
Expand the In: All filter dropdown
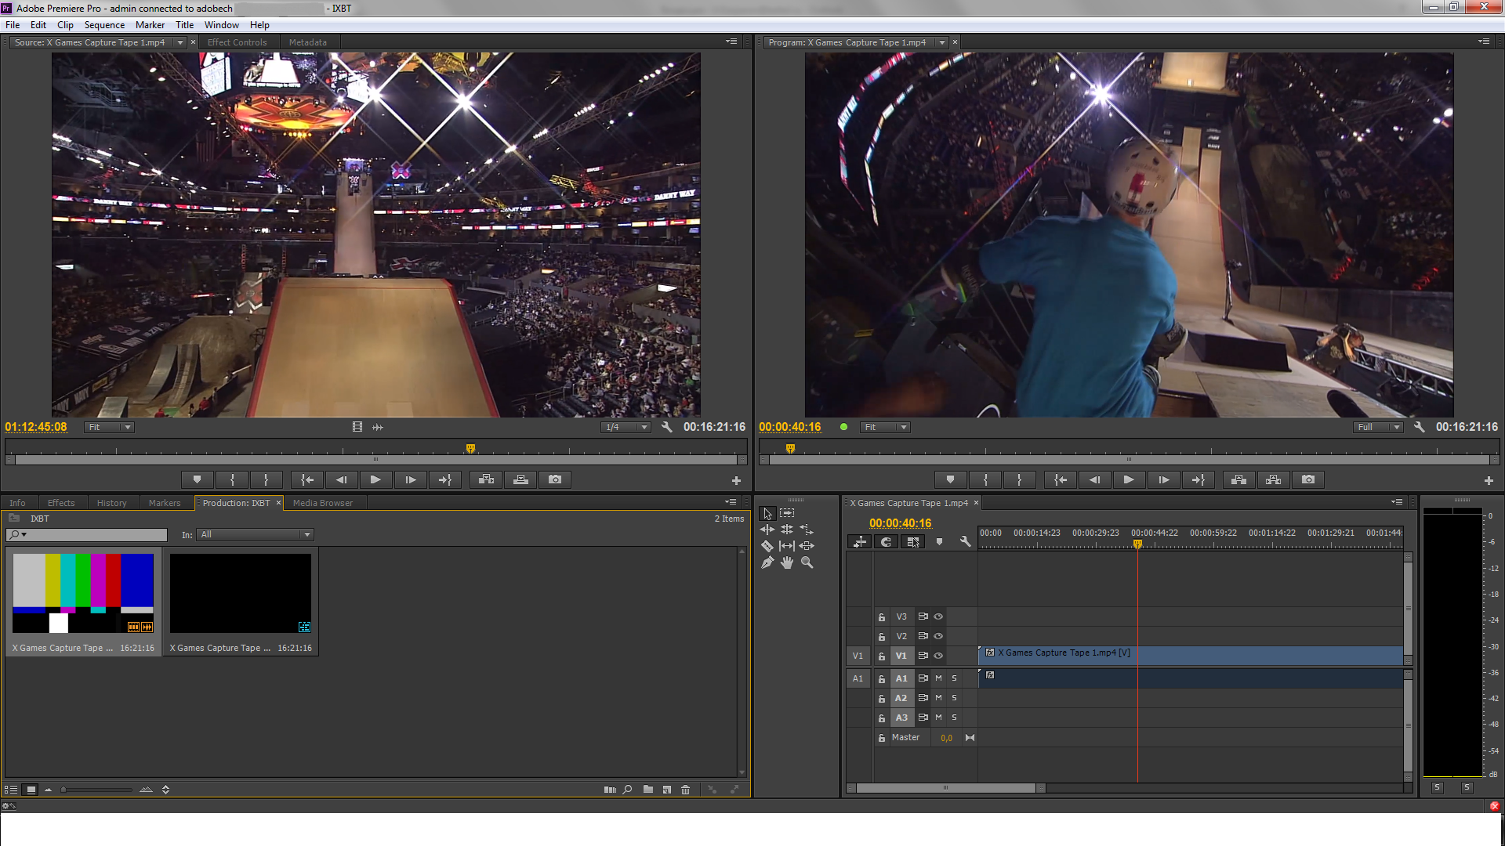[x=256, y=534]
